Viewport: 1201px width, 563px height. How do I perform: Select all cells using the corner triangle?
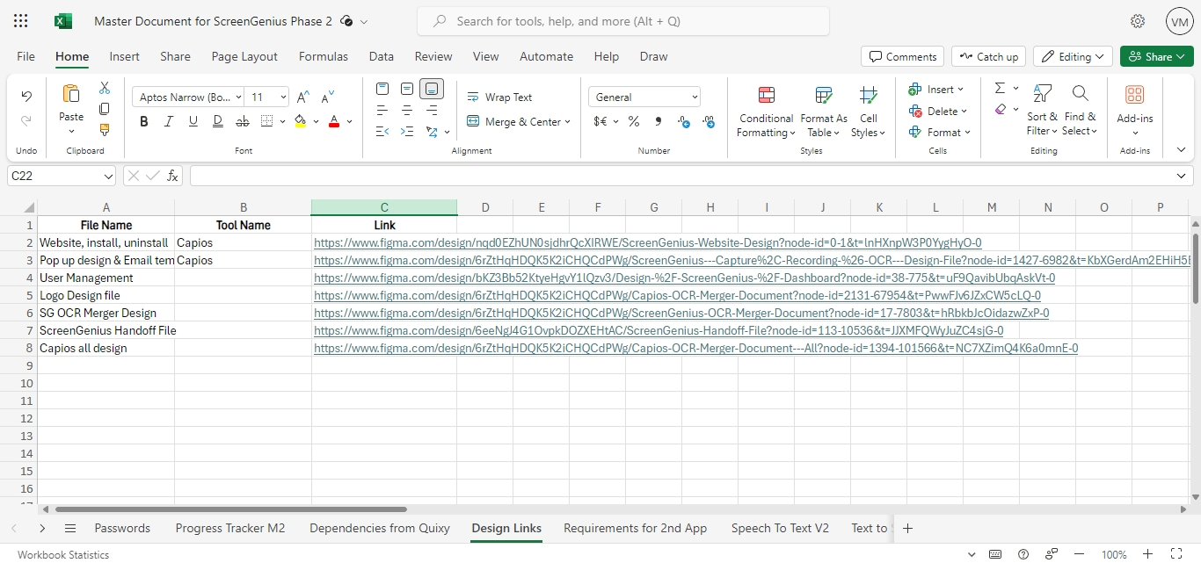(30, 208)
